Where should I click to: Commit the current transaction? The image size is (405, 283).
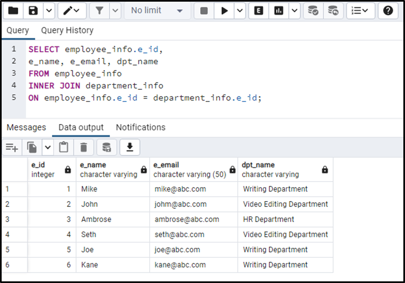[x=313, y=11]
